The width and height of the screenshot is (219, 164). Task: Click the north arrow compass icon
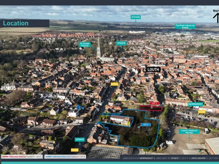click(x=216, y=17)
